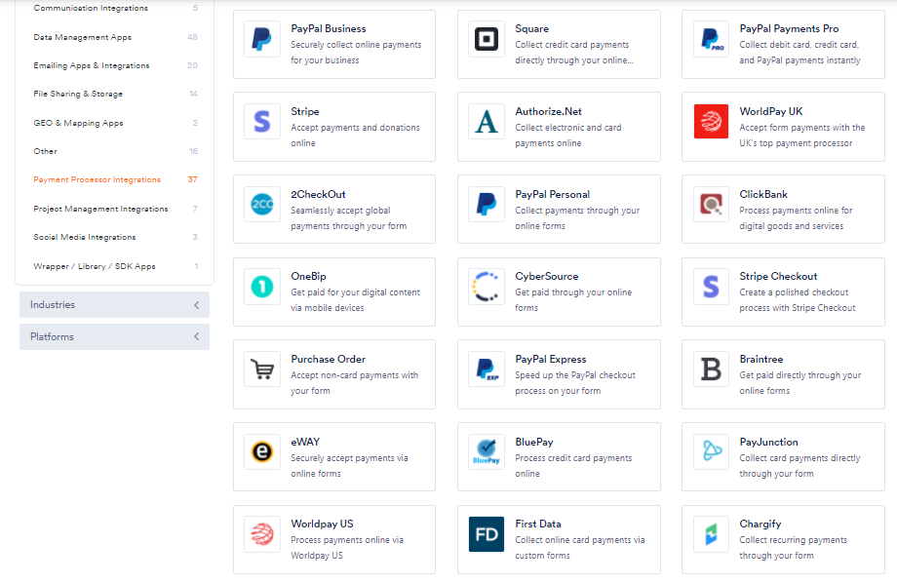Open Social Media Integrations category
The image size is (897, 583).
tap(114, 237)
